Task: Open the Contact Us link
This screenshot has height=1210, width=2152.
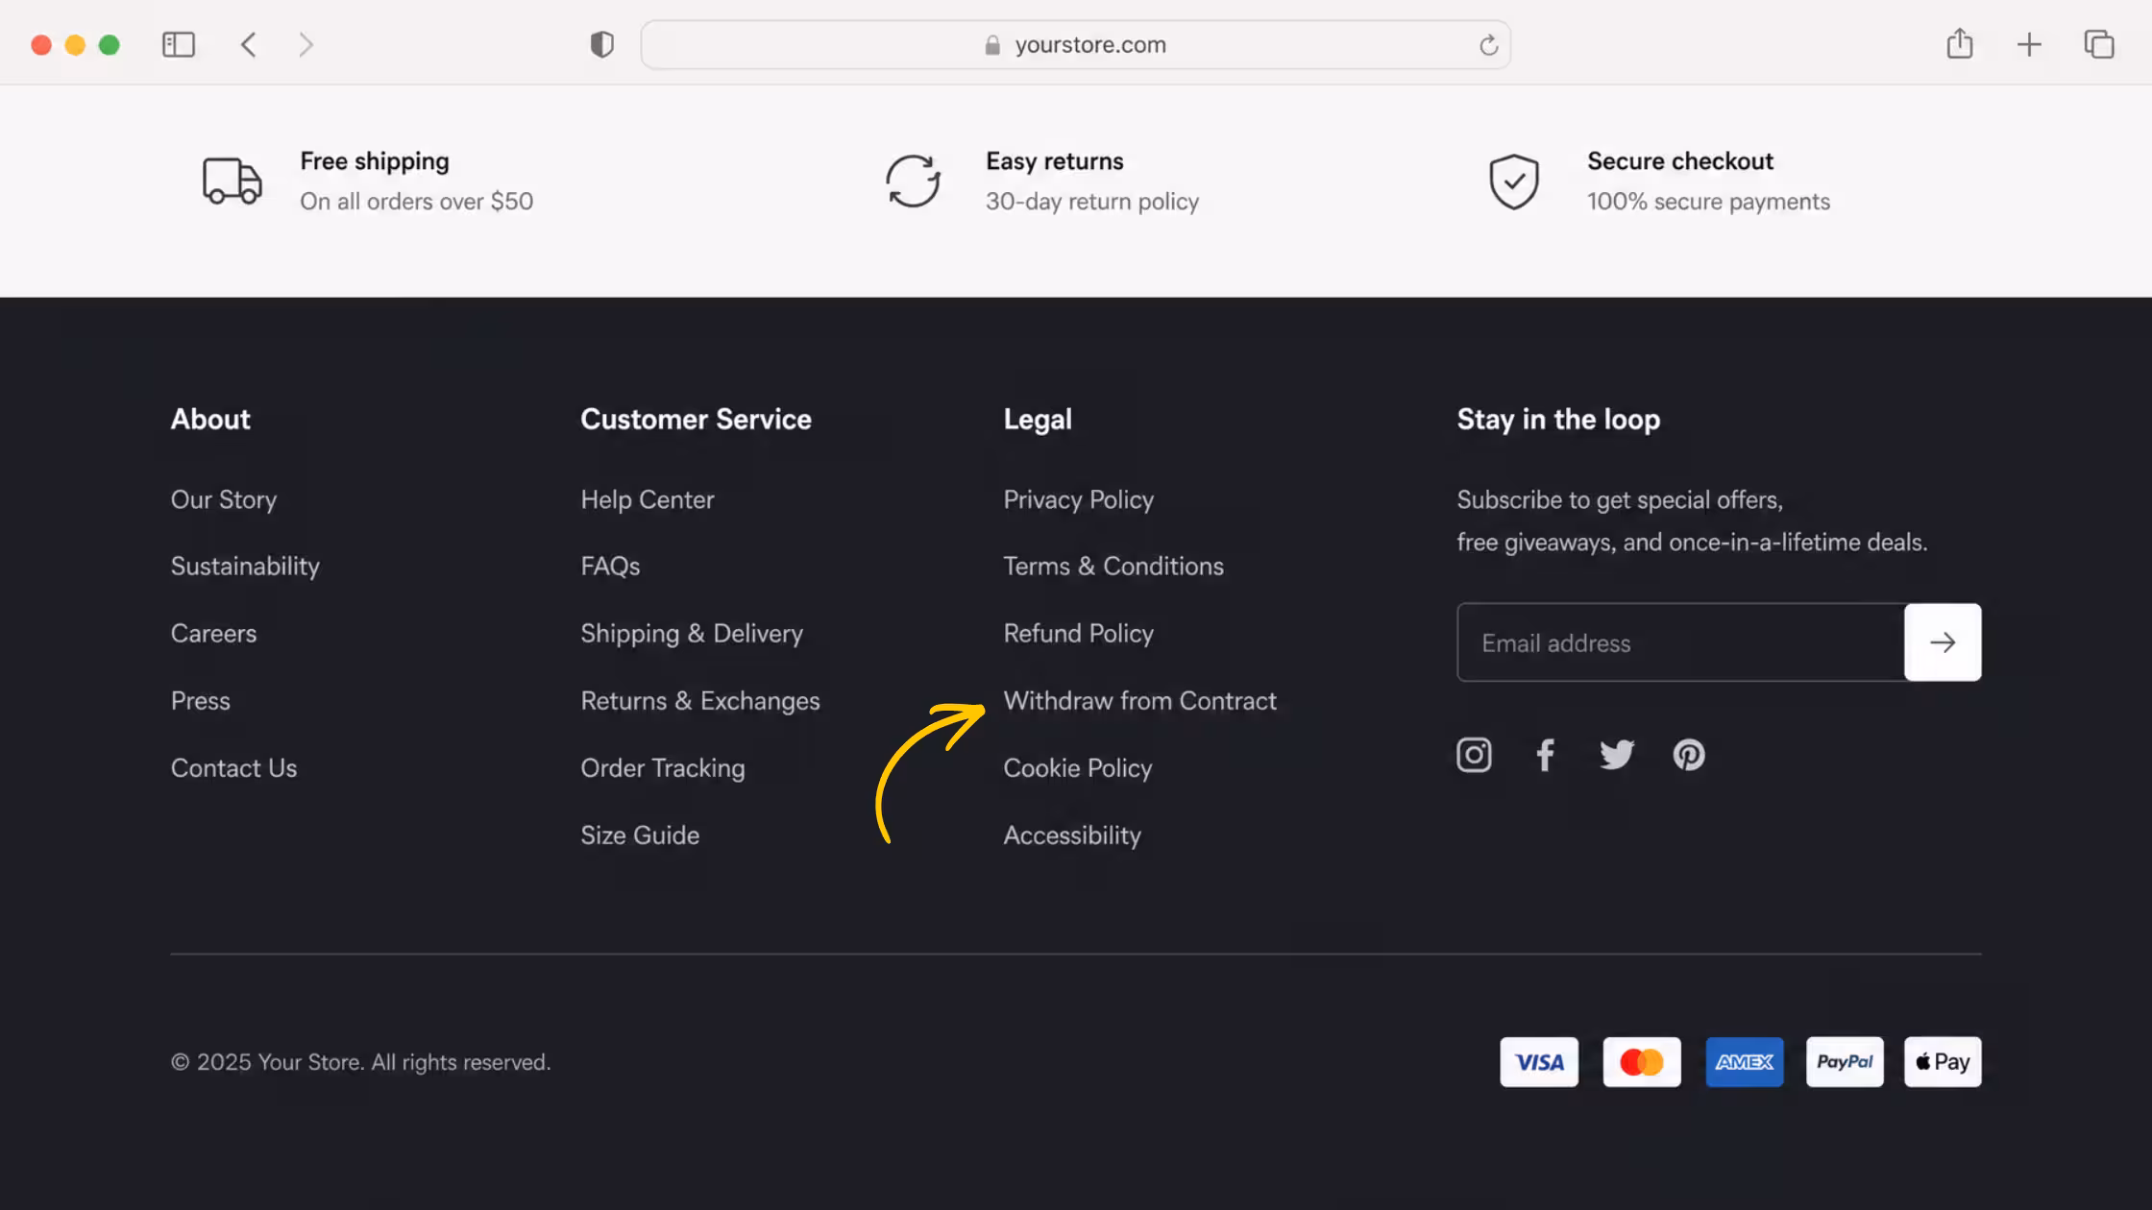Action: 233,768
